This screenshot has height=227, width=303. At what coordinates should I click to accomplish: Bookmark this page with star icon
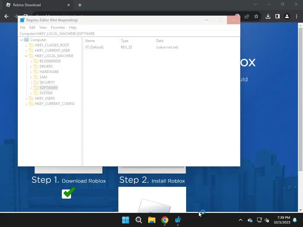[x=256, y=17]
